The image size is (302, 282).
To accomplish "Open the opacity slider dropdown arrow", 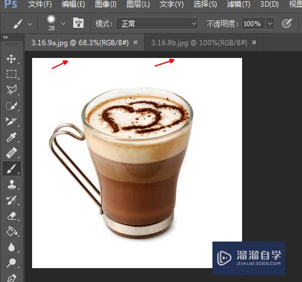I will point(271,24).
